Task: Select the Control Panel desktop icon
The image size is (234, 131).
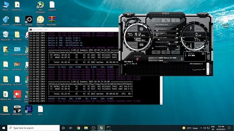Action: point(17,51)
